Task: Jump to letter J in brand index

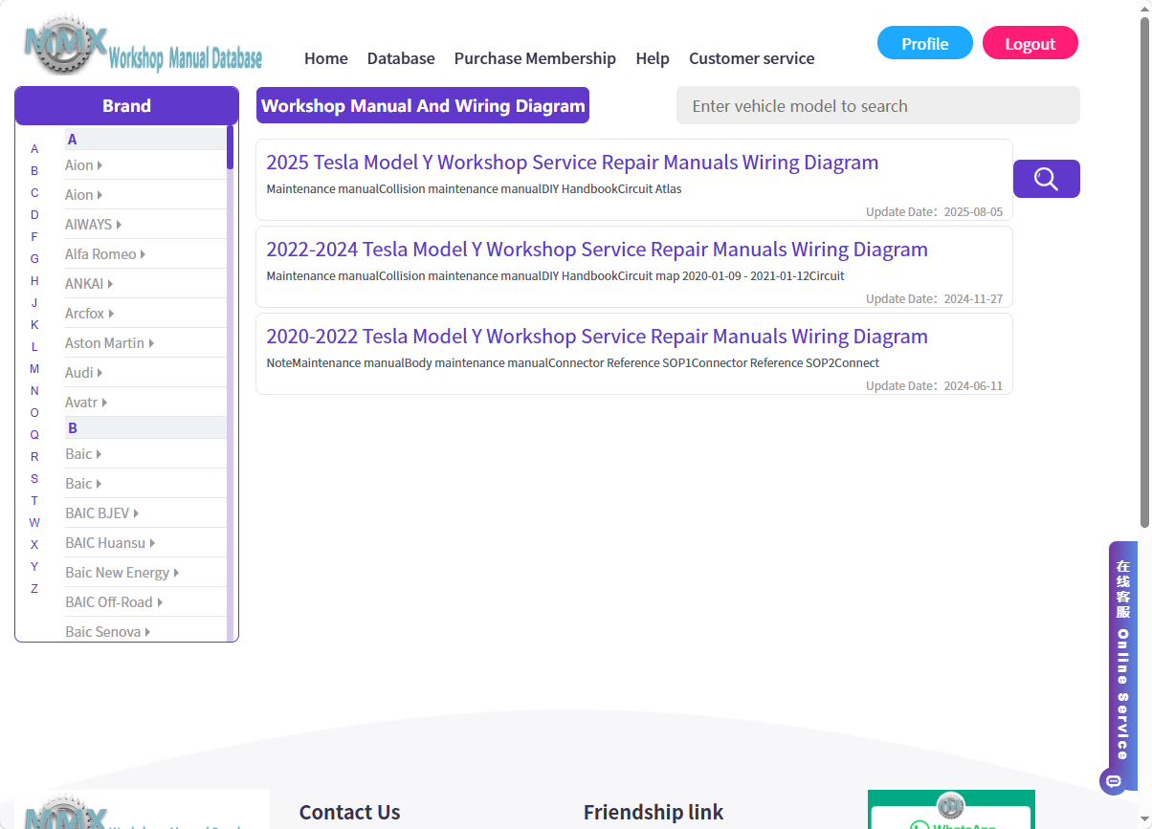Action: [x=34, y=303]
